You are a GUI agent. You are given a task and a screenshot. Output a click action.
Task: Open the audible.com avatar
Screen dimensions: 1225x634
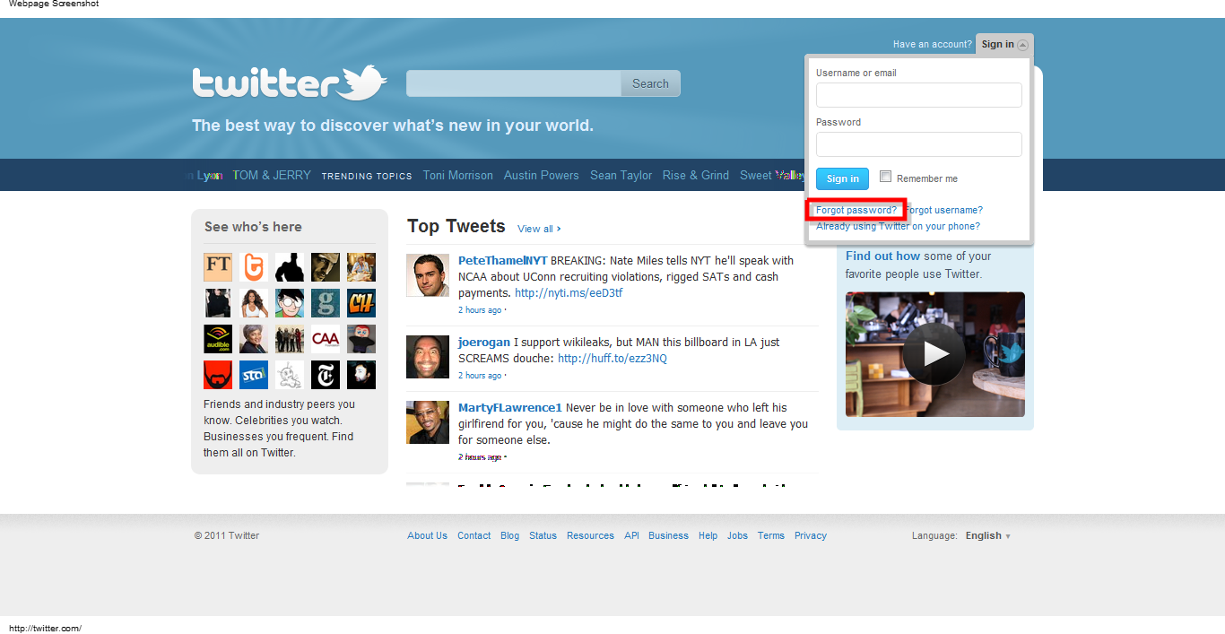pyautogui.click(x=218, y=339)
